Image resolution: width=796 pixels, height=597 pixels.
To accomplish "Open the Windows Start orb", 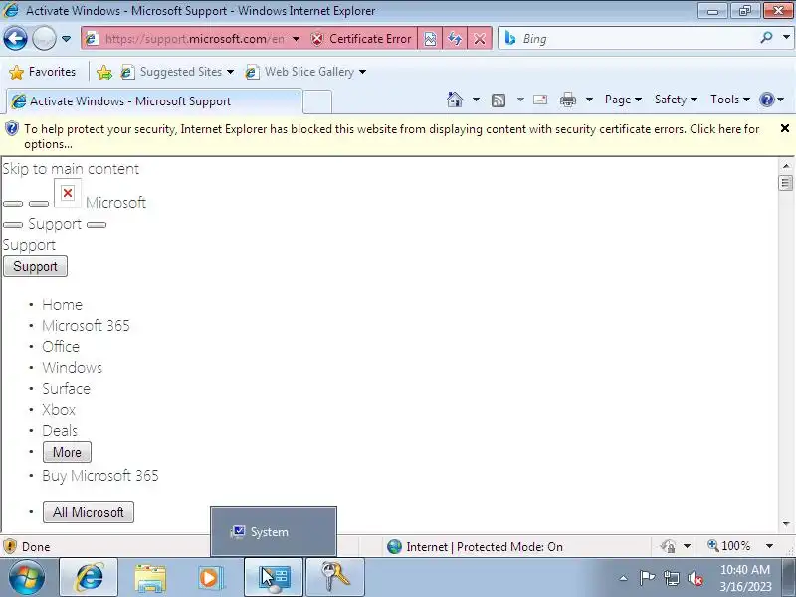I will [26, 577].
